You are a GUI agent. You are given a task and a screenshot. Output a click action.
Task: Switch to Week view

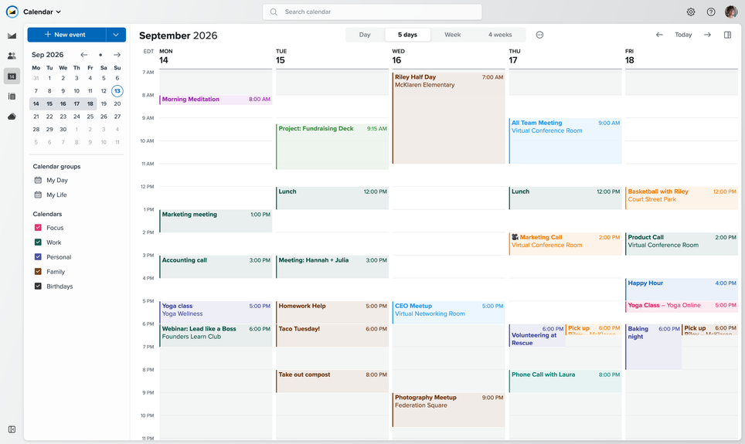pos(452,35)
